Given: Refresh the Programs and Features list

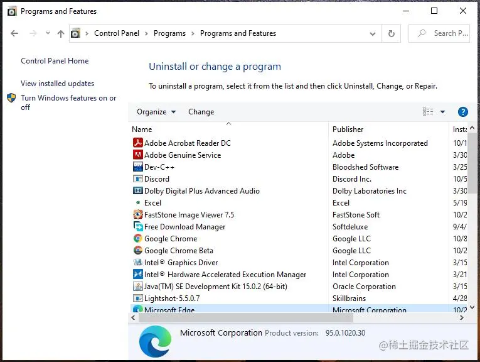Looking at the screenshot, I should click(392, 33).
